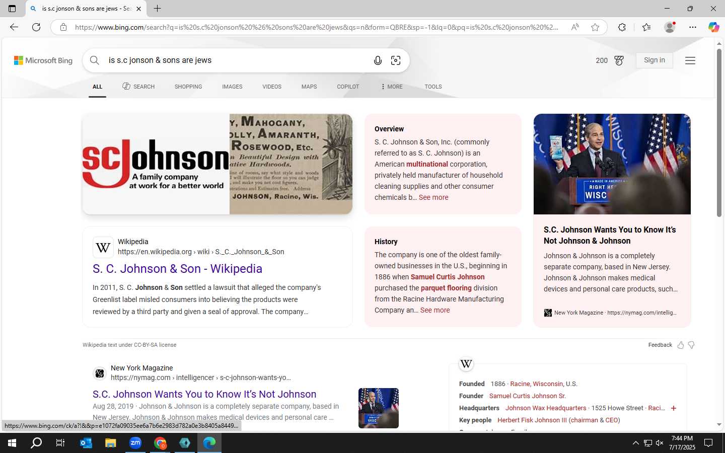Open the browser profile avatar

670,27
